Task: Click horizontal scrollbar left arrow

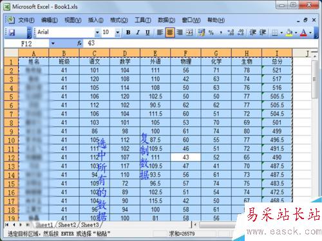Action: [x=195, y=225]
